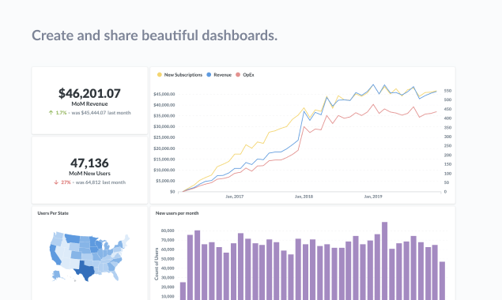Click the blue Revenue legend dot
The image size is (502, 300).
[209, 74]
